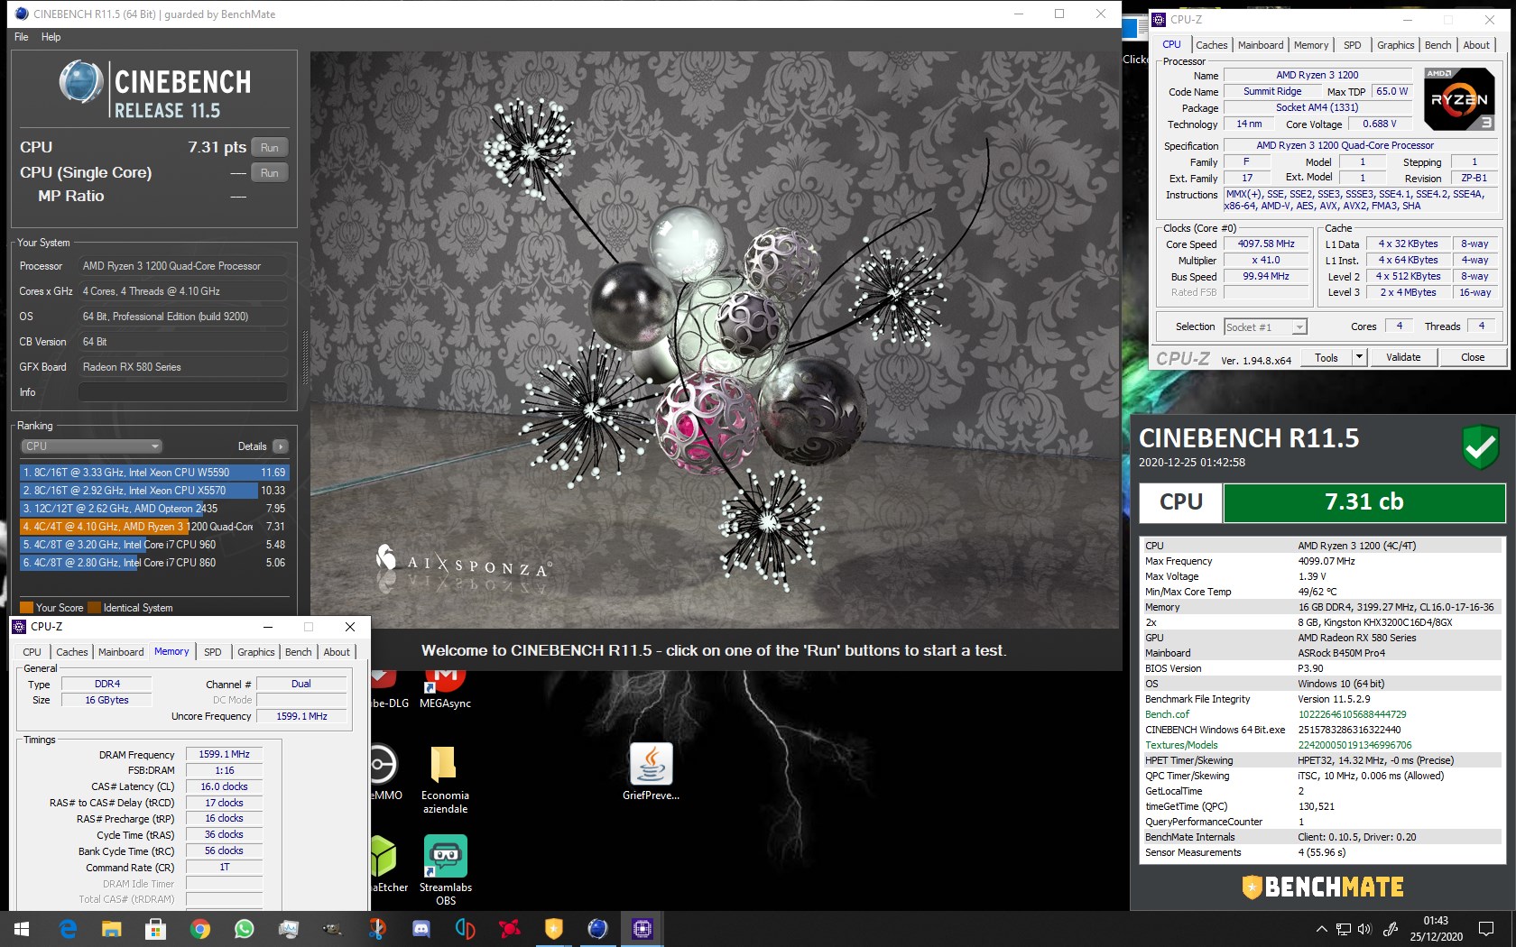Image resolution: width=1516 pixels, height=947 pixels.
Task: Open the performance monitor taskbar icon
Action: click(x=289, y=929)
